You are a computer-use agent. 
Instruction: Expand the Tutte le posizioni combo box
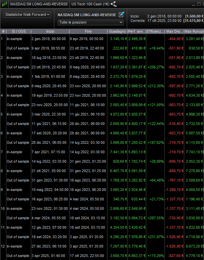(91, 22)
